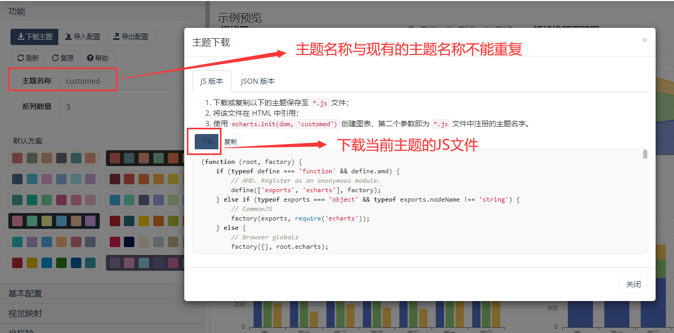
Task: Click the 刷新 refresh button
Action: pyautogui.click(x=28, y=58)
